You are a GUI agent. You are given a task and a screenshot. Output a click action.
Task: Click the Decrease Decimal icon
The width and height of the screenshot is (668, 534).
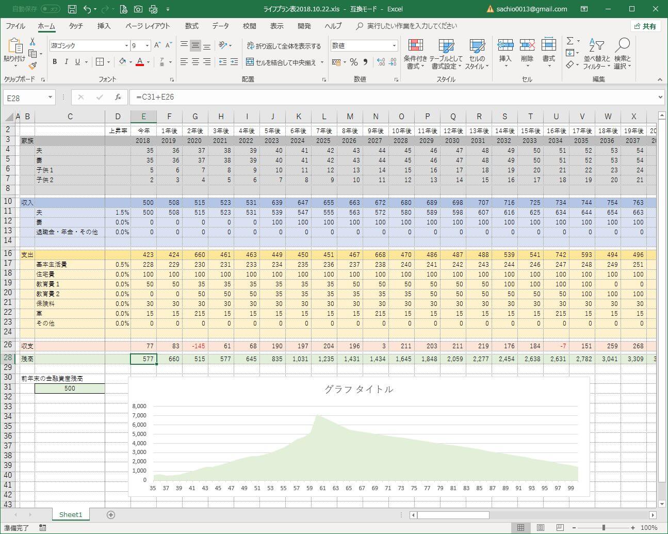coord(393,62)
